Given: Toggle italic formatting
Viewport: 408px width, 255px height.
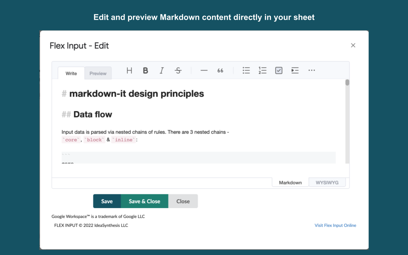Looking at the screenshot, I should click(162, 70).
